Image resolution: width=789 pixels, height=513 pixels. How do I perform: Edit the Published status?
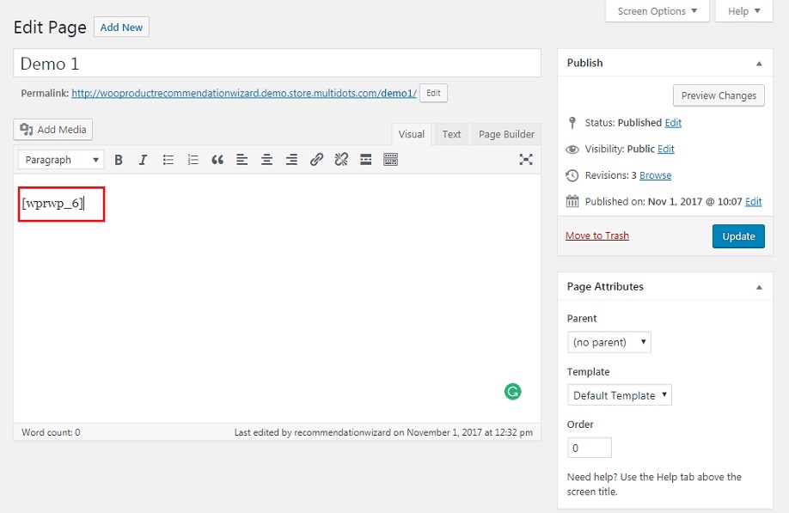[673, 123]
